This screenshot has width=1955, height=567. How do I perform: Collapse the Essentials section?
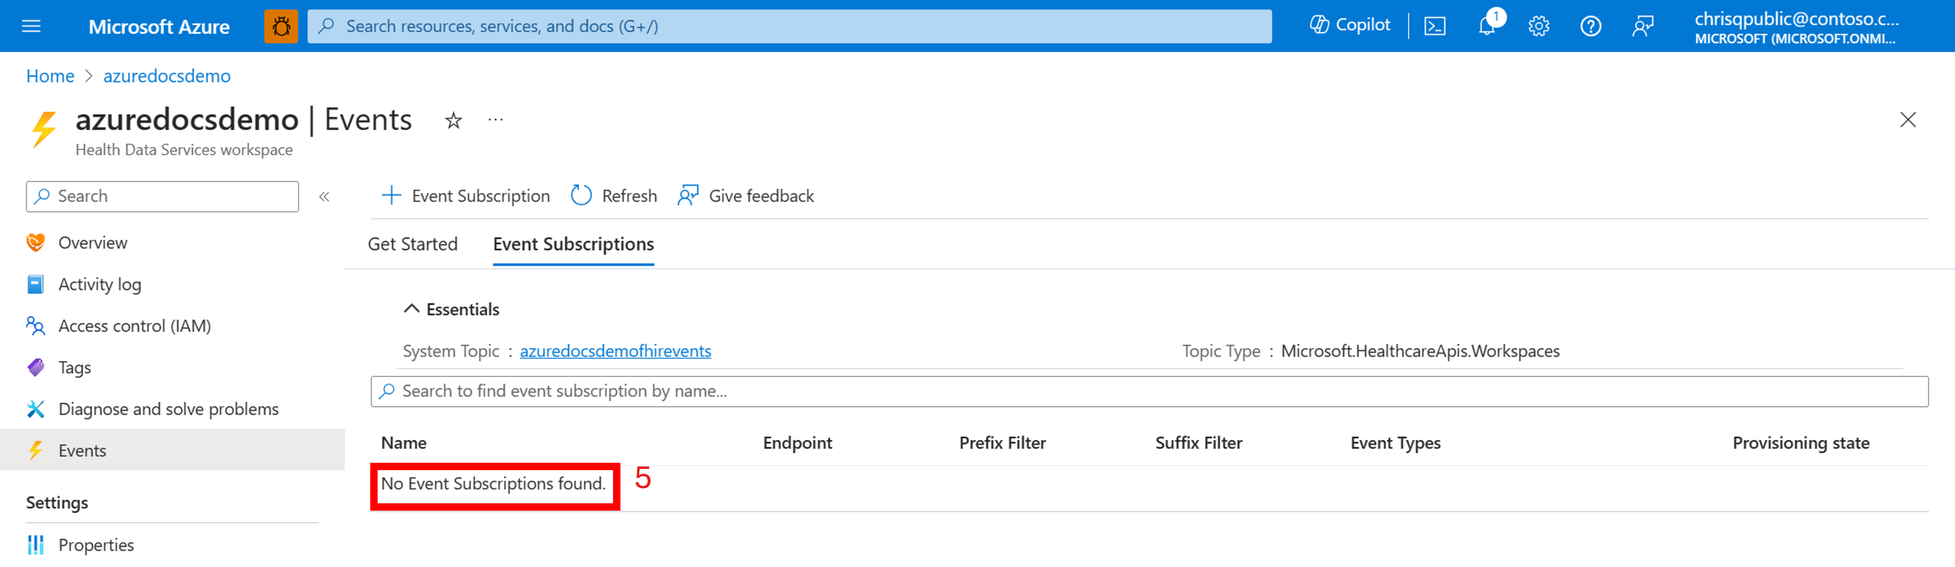click(x=452, y=309)
